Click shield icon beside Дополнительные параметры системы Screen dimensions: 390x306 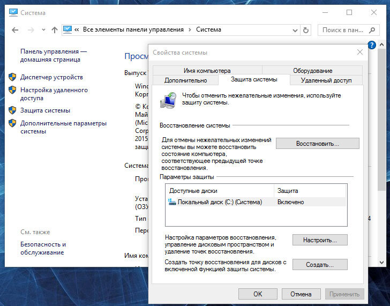pyautogui.click(x=12, y=123)
